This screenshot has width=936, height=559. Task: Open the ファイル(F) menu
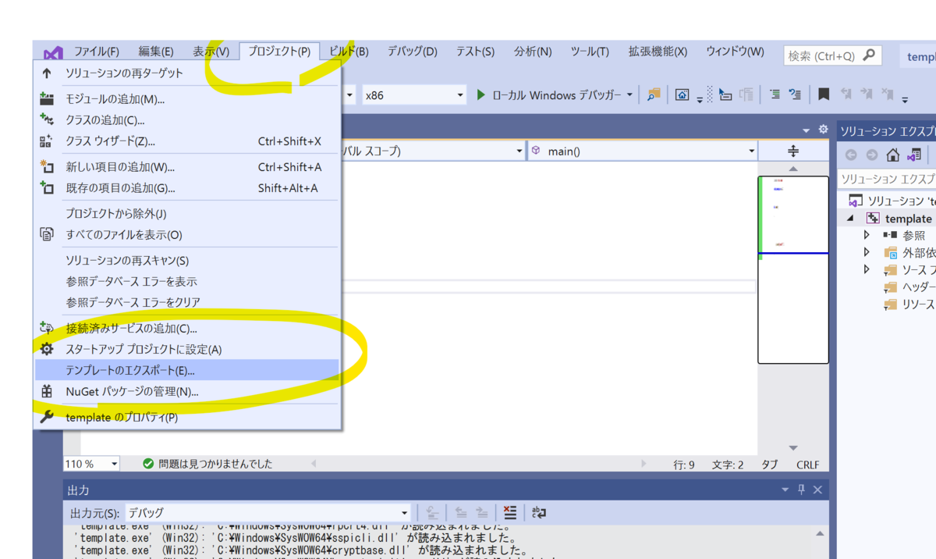pos(97,52)
